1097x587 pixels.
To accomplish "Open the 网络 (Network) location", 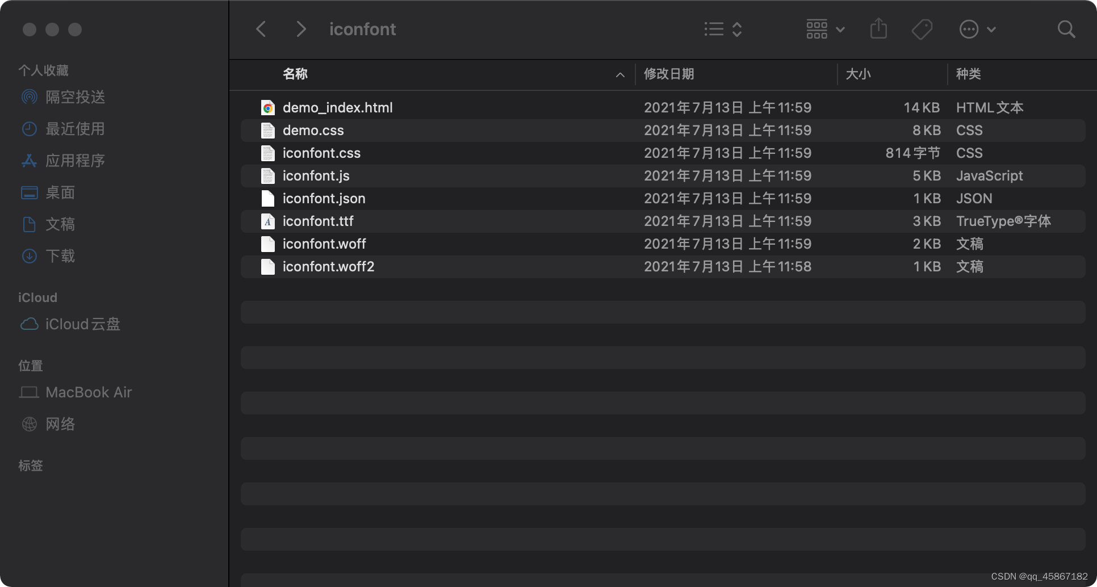I will 61,424.
